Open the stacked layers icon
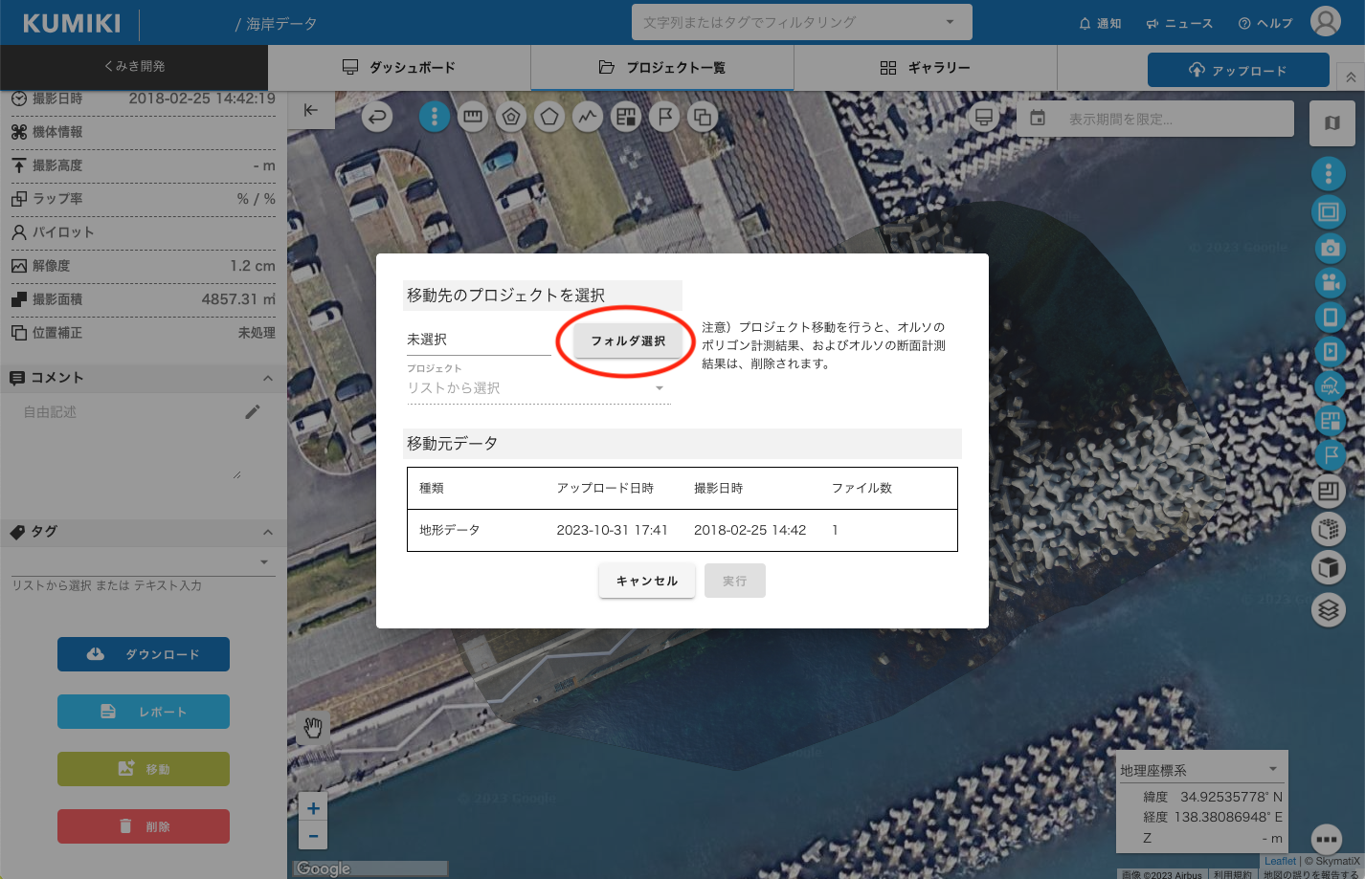Viewport: 1365px width, 879px height. coord(1329,609)
